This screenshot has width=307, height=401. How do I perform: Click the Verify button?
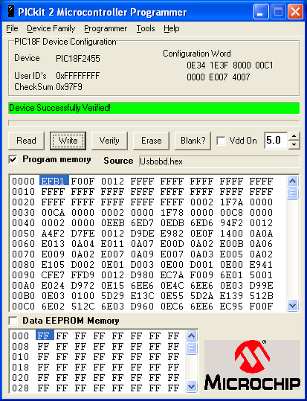point(109,141)
